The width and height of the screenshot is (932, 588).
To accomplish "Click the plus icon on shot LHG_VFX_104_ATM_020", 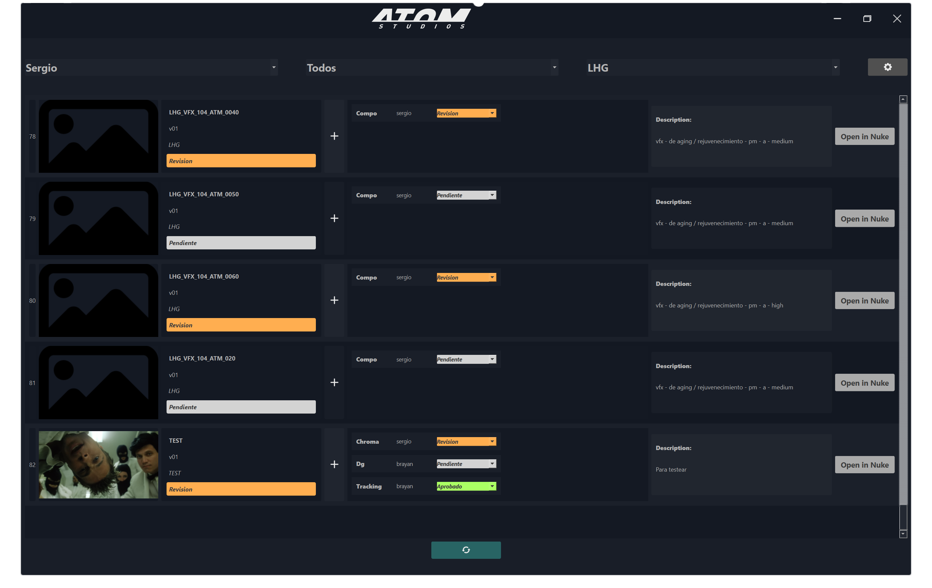I will point(334,382).
